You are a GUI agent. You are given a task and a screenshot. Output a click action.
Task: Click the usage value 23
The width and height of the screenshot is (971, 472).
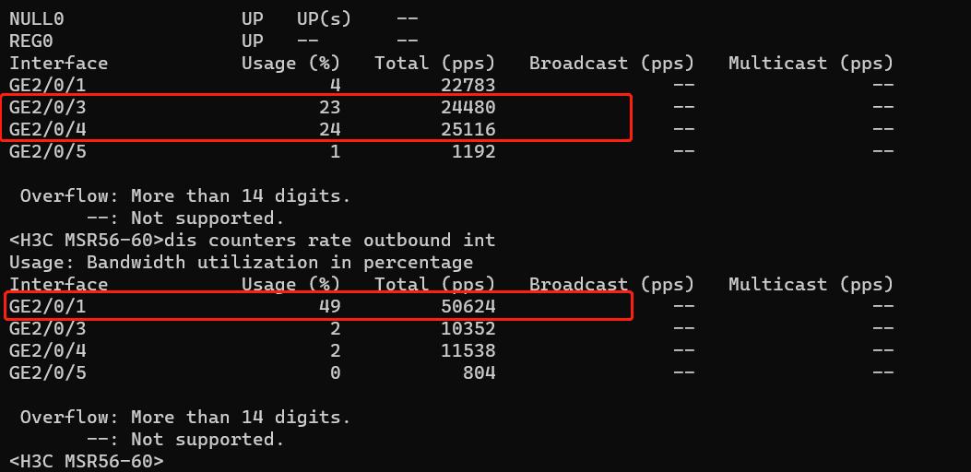(330, 107)
